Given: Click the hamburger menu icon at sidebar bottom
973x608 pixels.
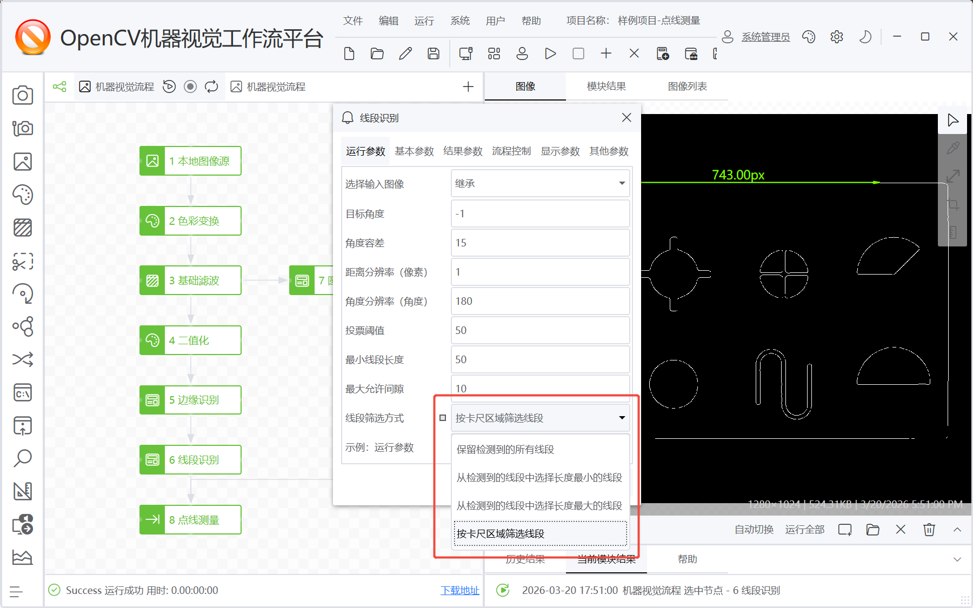Looking at the screenshot, I should pos(16,592).
